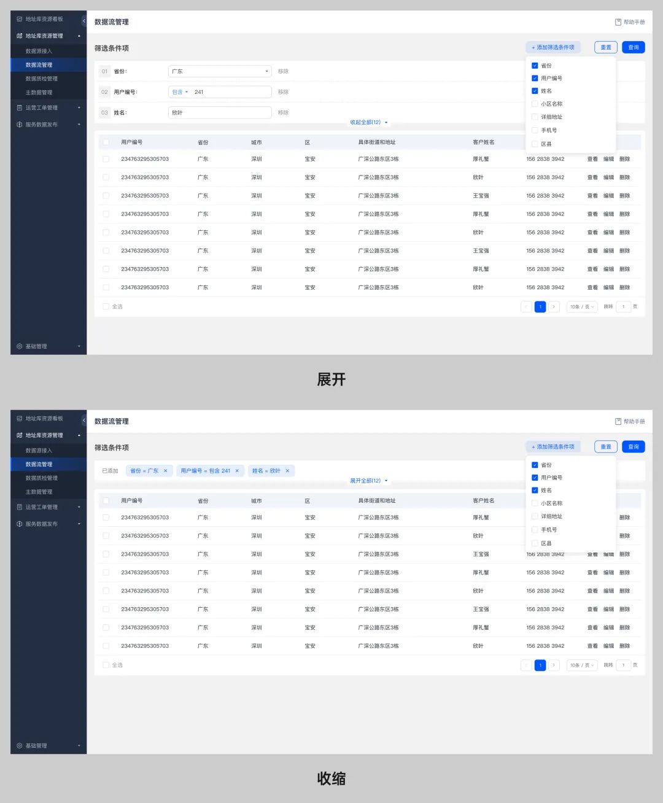Click 服务数据发布 icon in top sidebar
This screenshot has width=663, height=803.
pyautogui.click(x=20, y=124)
